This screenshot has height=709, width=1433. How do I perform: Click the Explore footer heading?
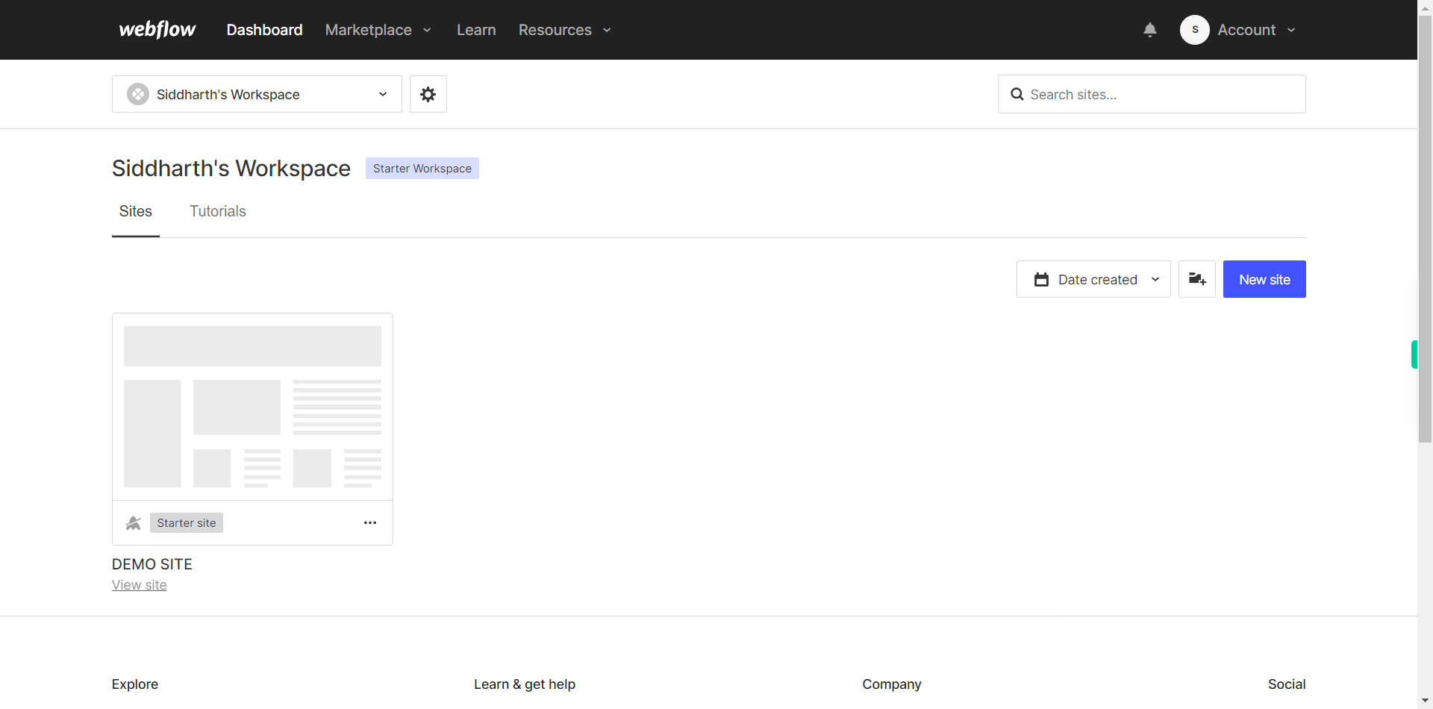pyautogui.click(x=135, y=684)
